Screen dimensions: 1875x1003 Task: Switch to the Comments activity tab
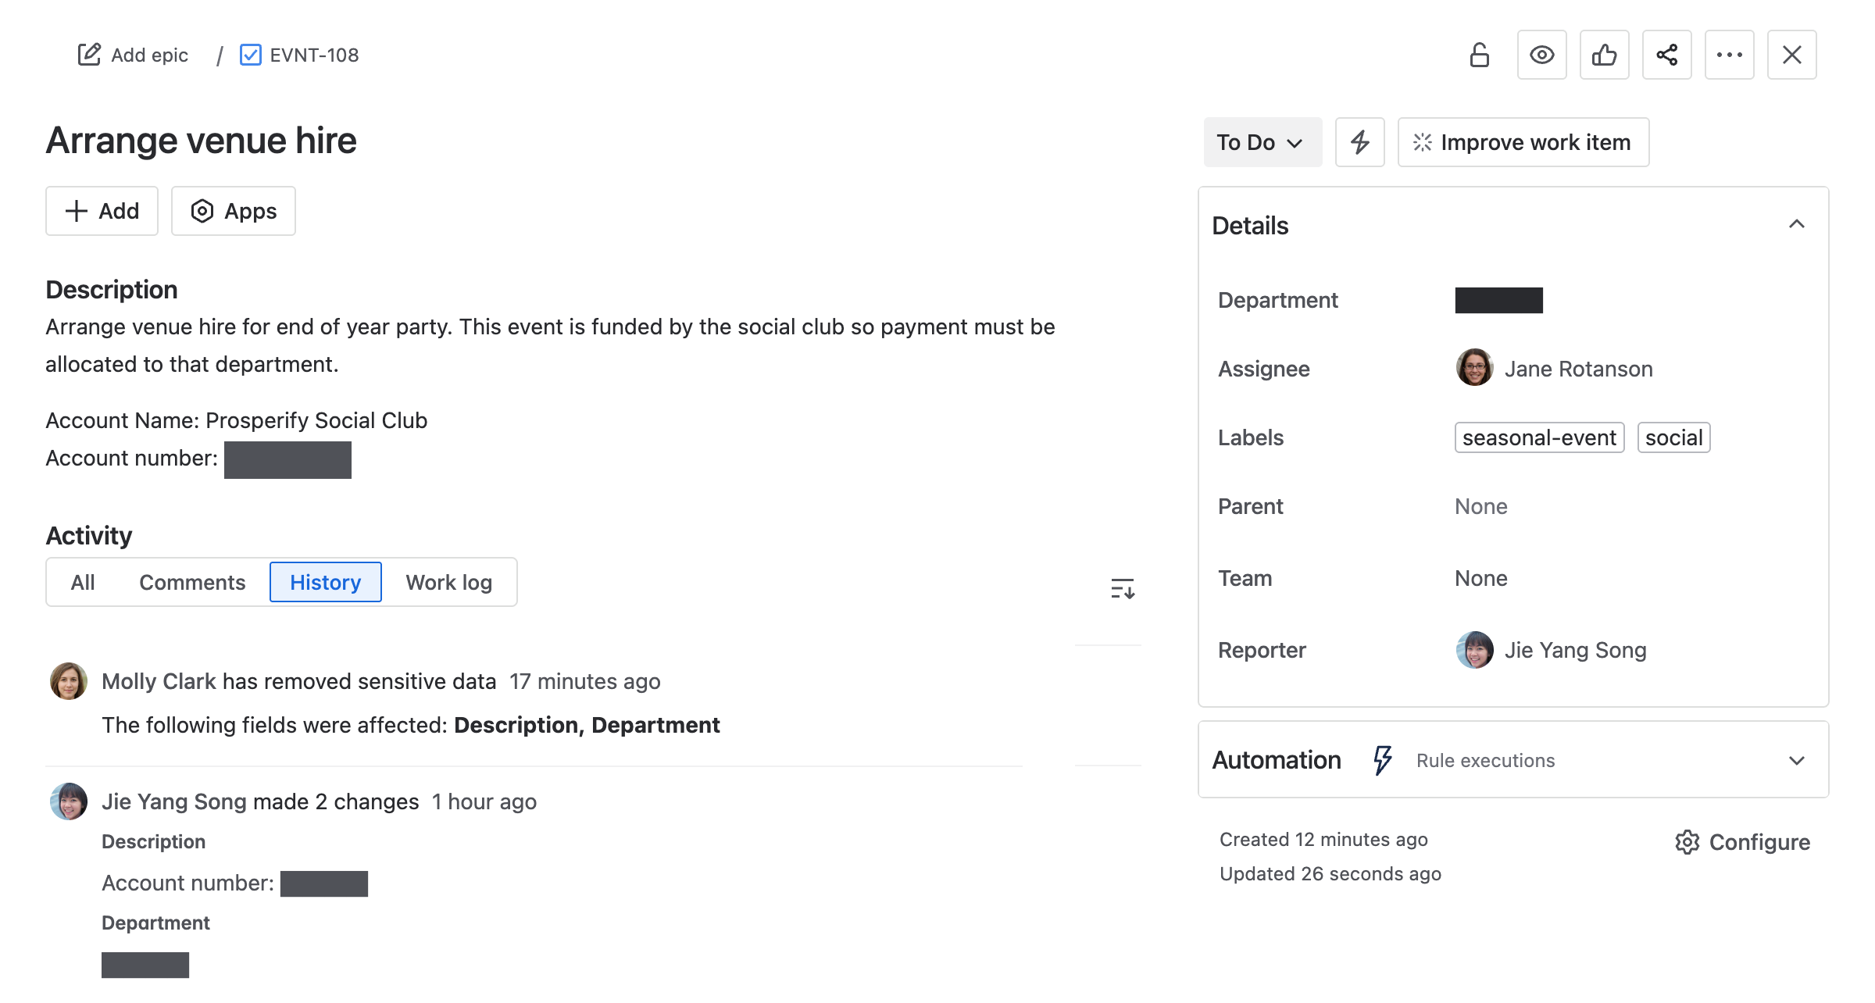click(192, 583)
